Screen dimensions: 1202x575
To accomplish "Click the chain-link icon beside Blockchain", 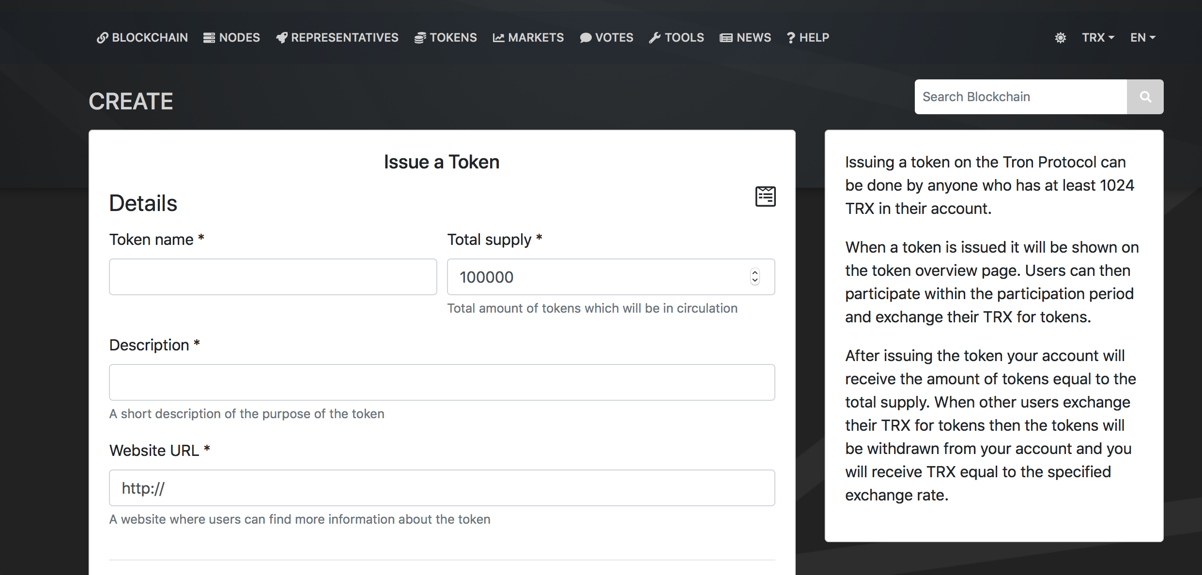I will [x=102, y=38].
